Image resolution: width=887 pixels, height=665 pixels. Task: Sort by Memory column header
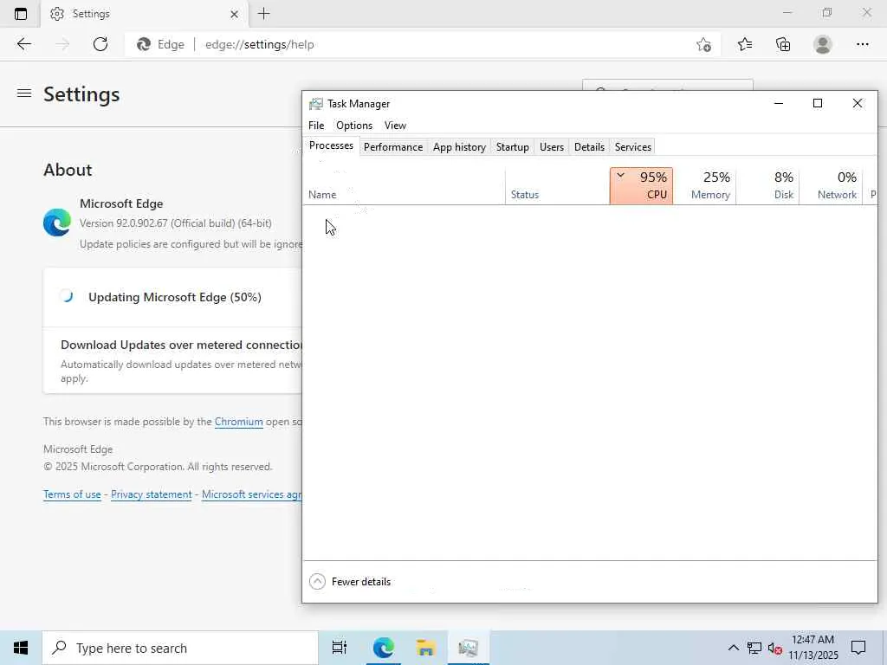(x=705, y=186)
